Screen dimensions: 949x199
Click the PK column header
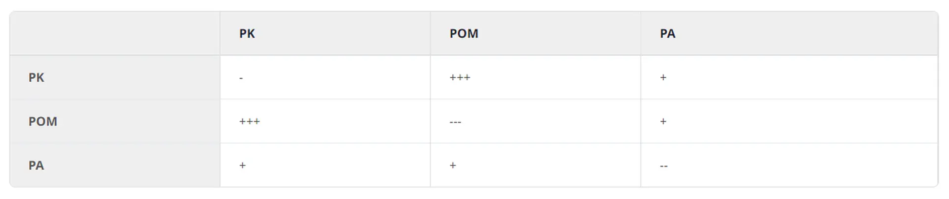coord(247,33)
